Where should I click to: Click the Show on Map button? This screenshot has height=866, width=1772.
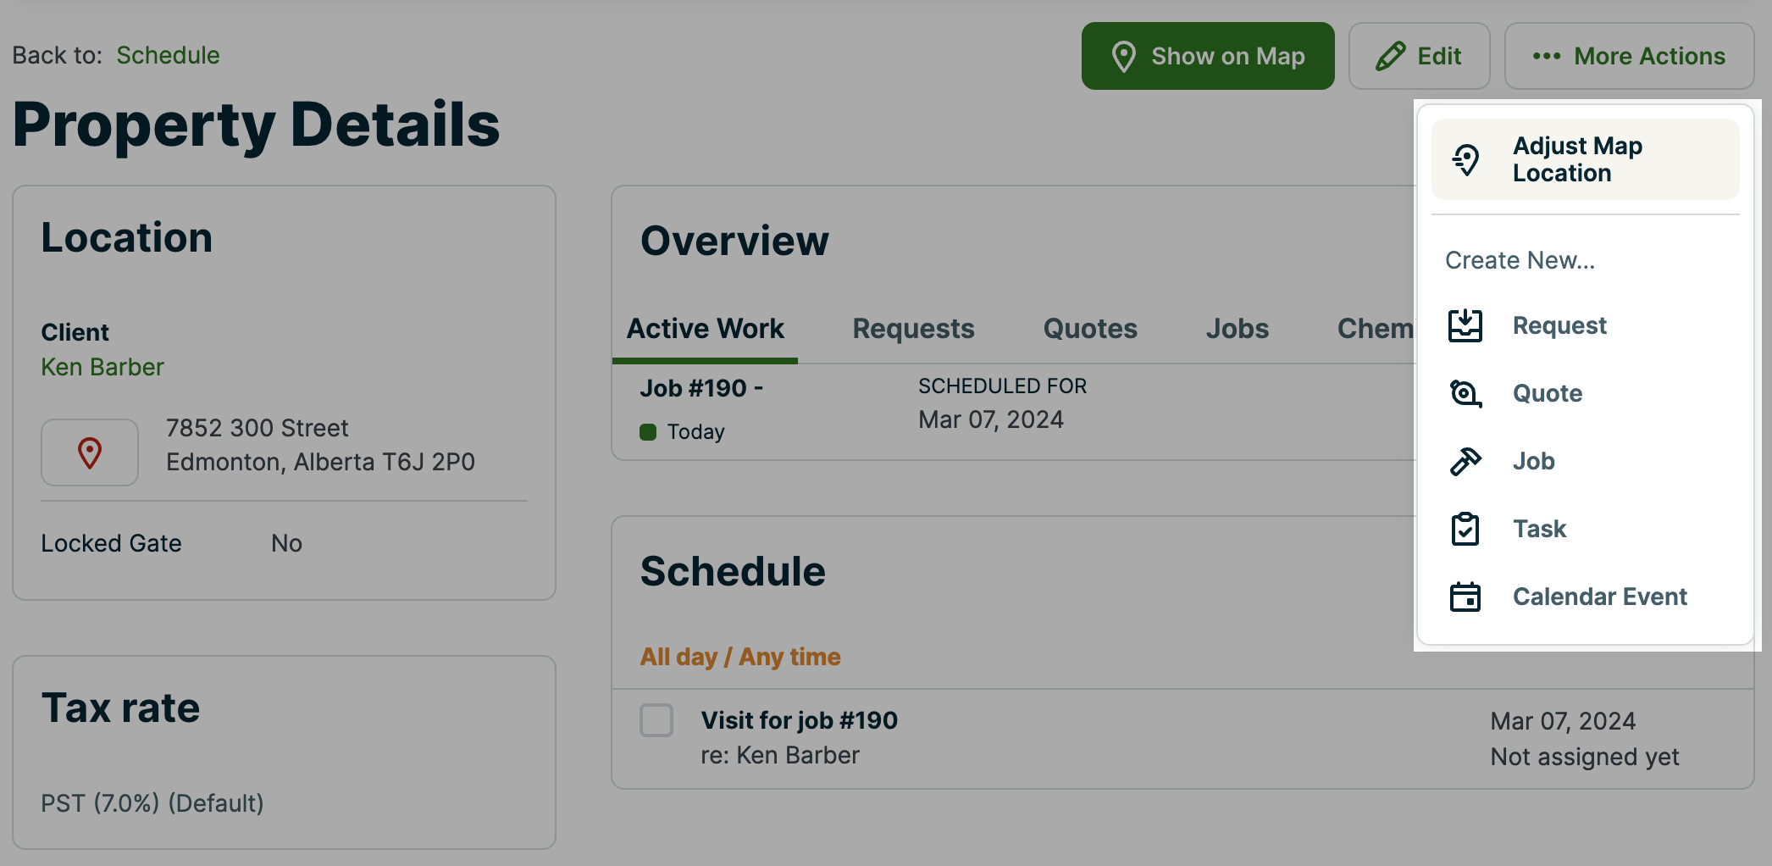pyautogui.click(x=1208, y=56)
